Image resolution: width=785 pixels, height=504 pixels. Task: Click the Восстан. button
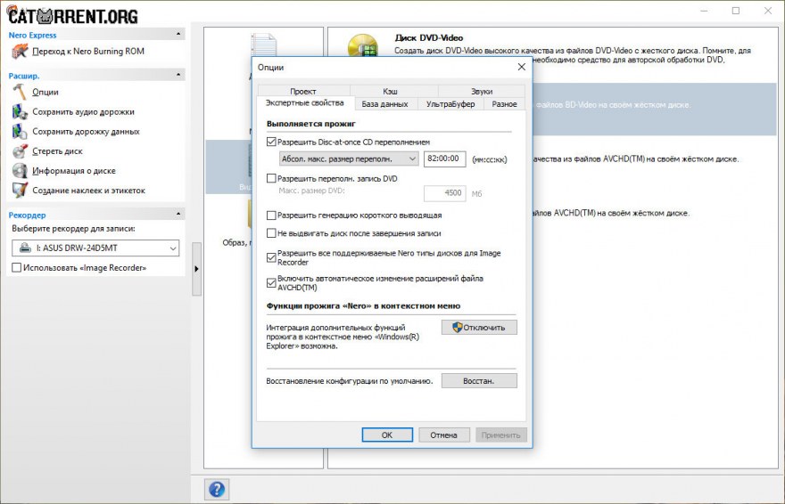pos(479,380)
